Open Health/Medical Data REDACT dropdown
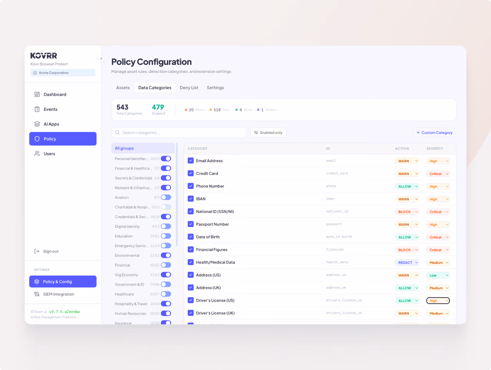Viewport: 491px width, 370px height. (407, 262)
